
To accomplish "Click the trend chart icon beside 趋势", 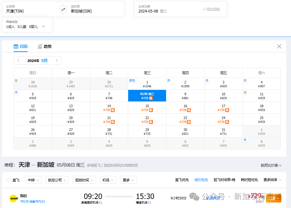I will [40, 47].
